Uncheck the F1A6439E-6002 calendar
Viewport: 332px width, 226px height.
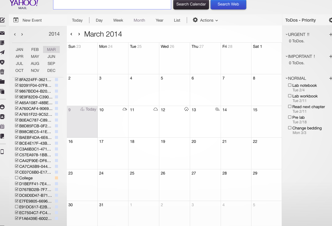tap(16, 218)
